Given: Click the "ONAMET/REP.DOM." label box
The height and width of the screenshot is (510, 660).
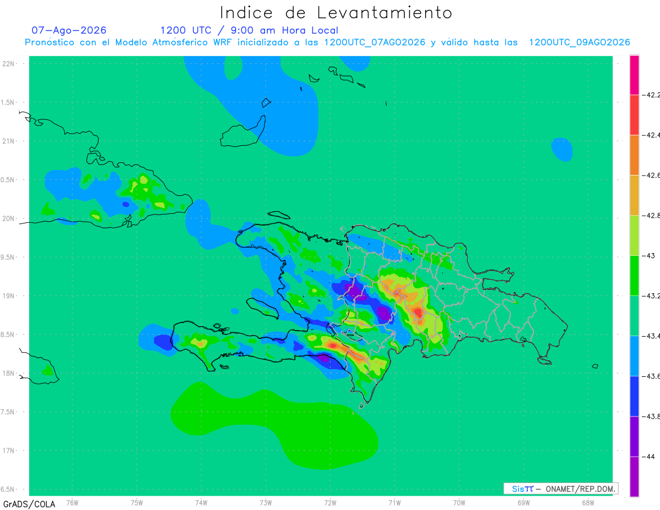Looking at the screenshot, I should tap(561, 489).
